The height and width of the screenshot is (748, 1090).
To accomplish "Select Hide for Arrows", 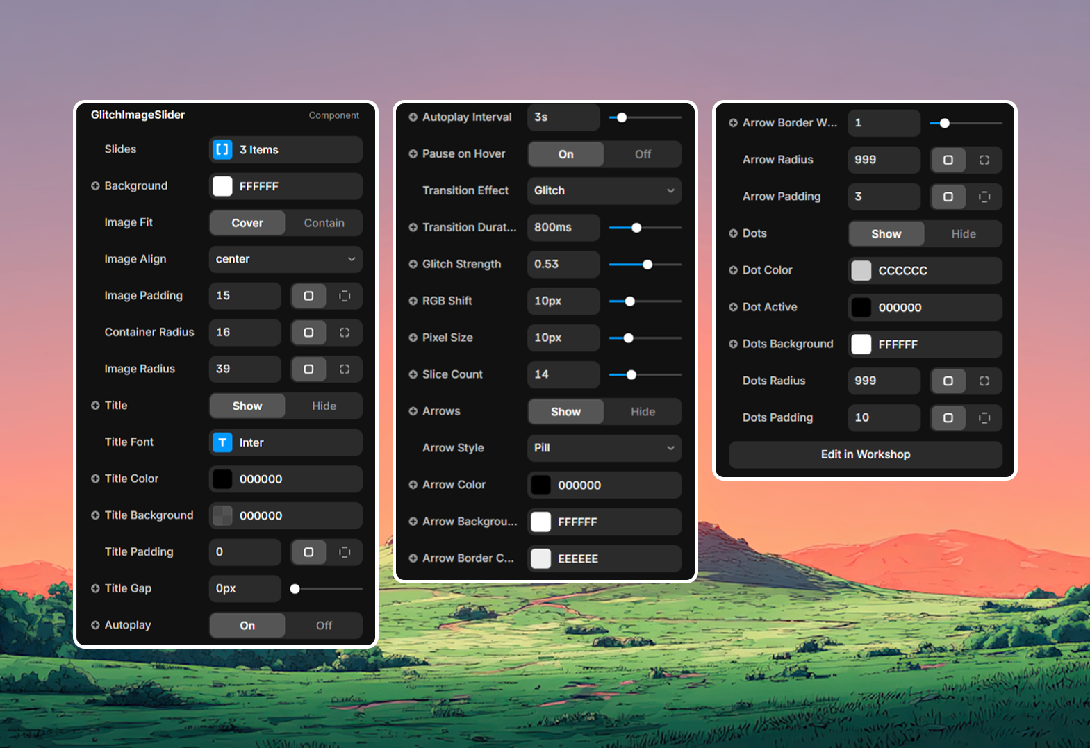I will coord(643,412).
